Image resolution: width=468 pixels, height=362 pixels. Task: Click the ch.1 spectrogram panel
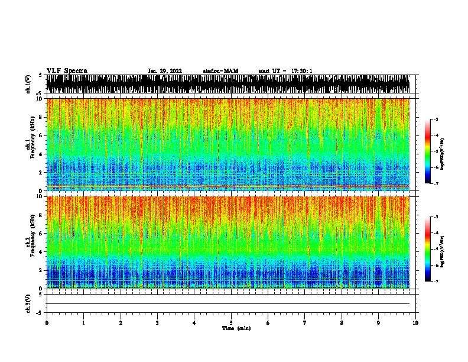click(x=228, y=144)
